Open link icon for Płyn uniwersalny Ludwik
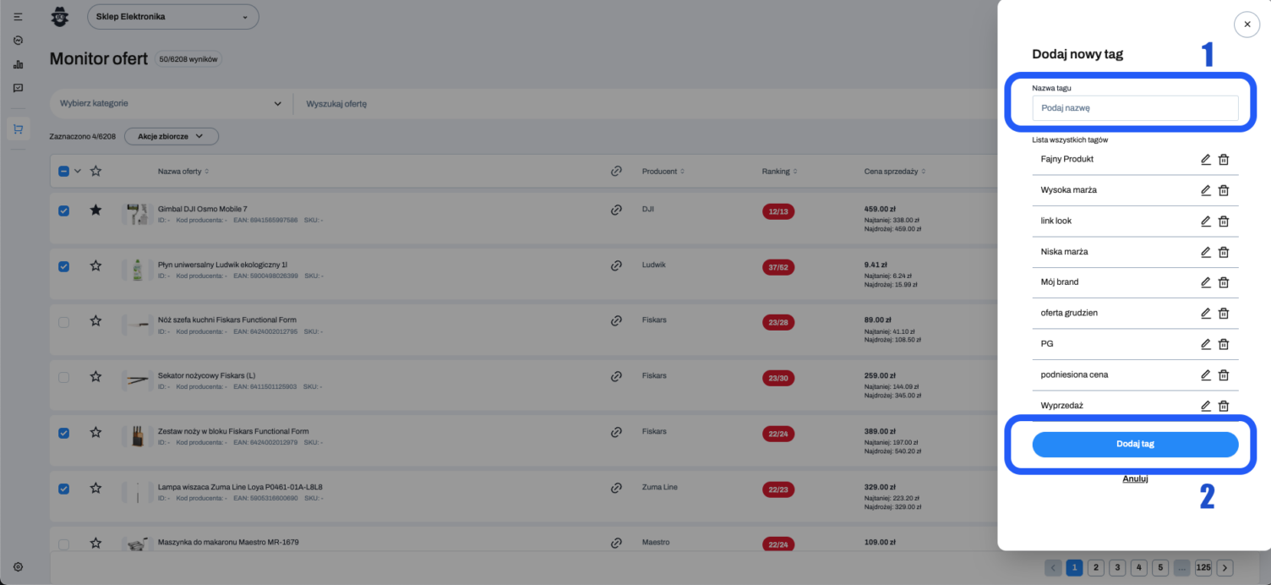This screenshot has height=585, width=1271. point(616,265)
